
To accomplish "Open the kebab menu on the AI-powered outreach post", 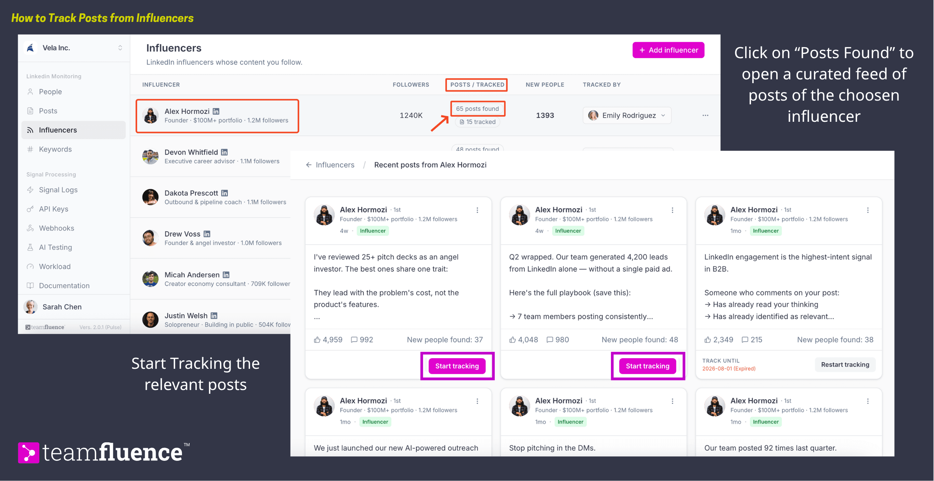I will click(477, 401).
